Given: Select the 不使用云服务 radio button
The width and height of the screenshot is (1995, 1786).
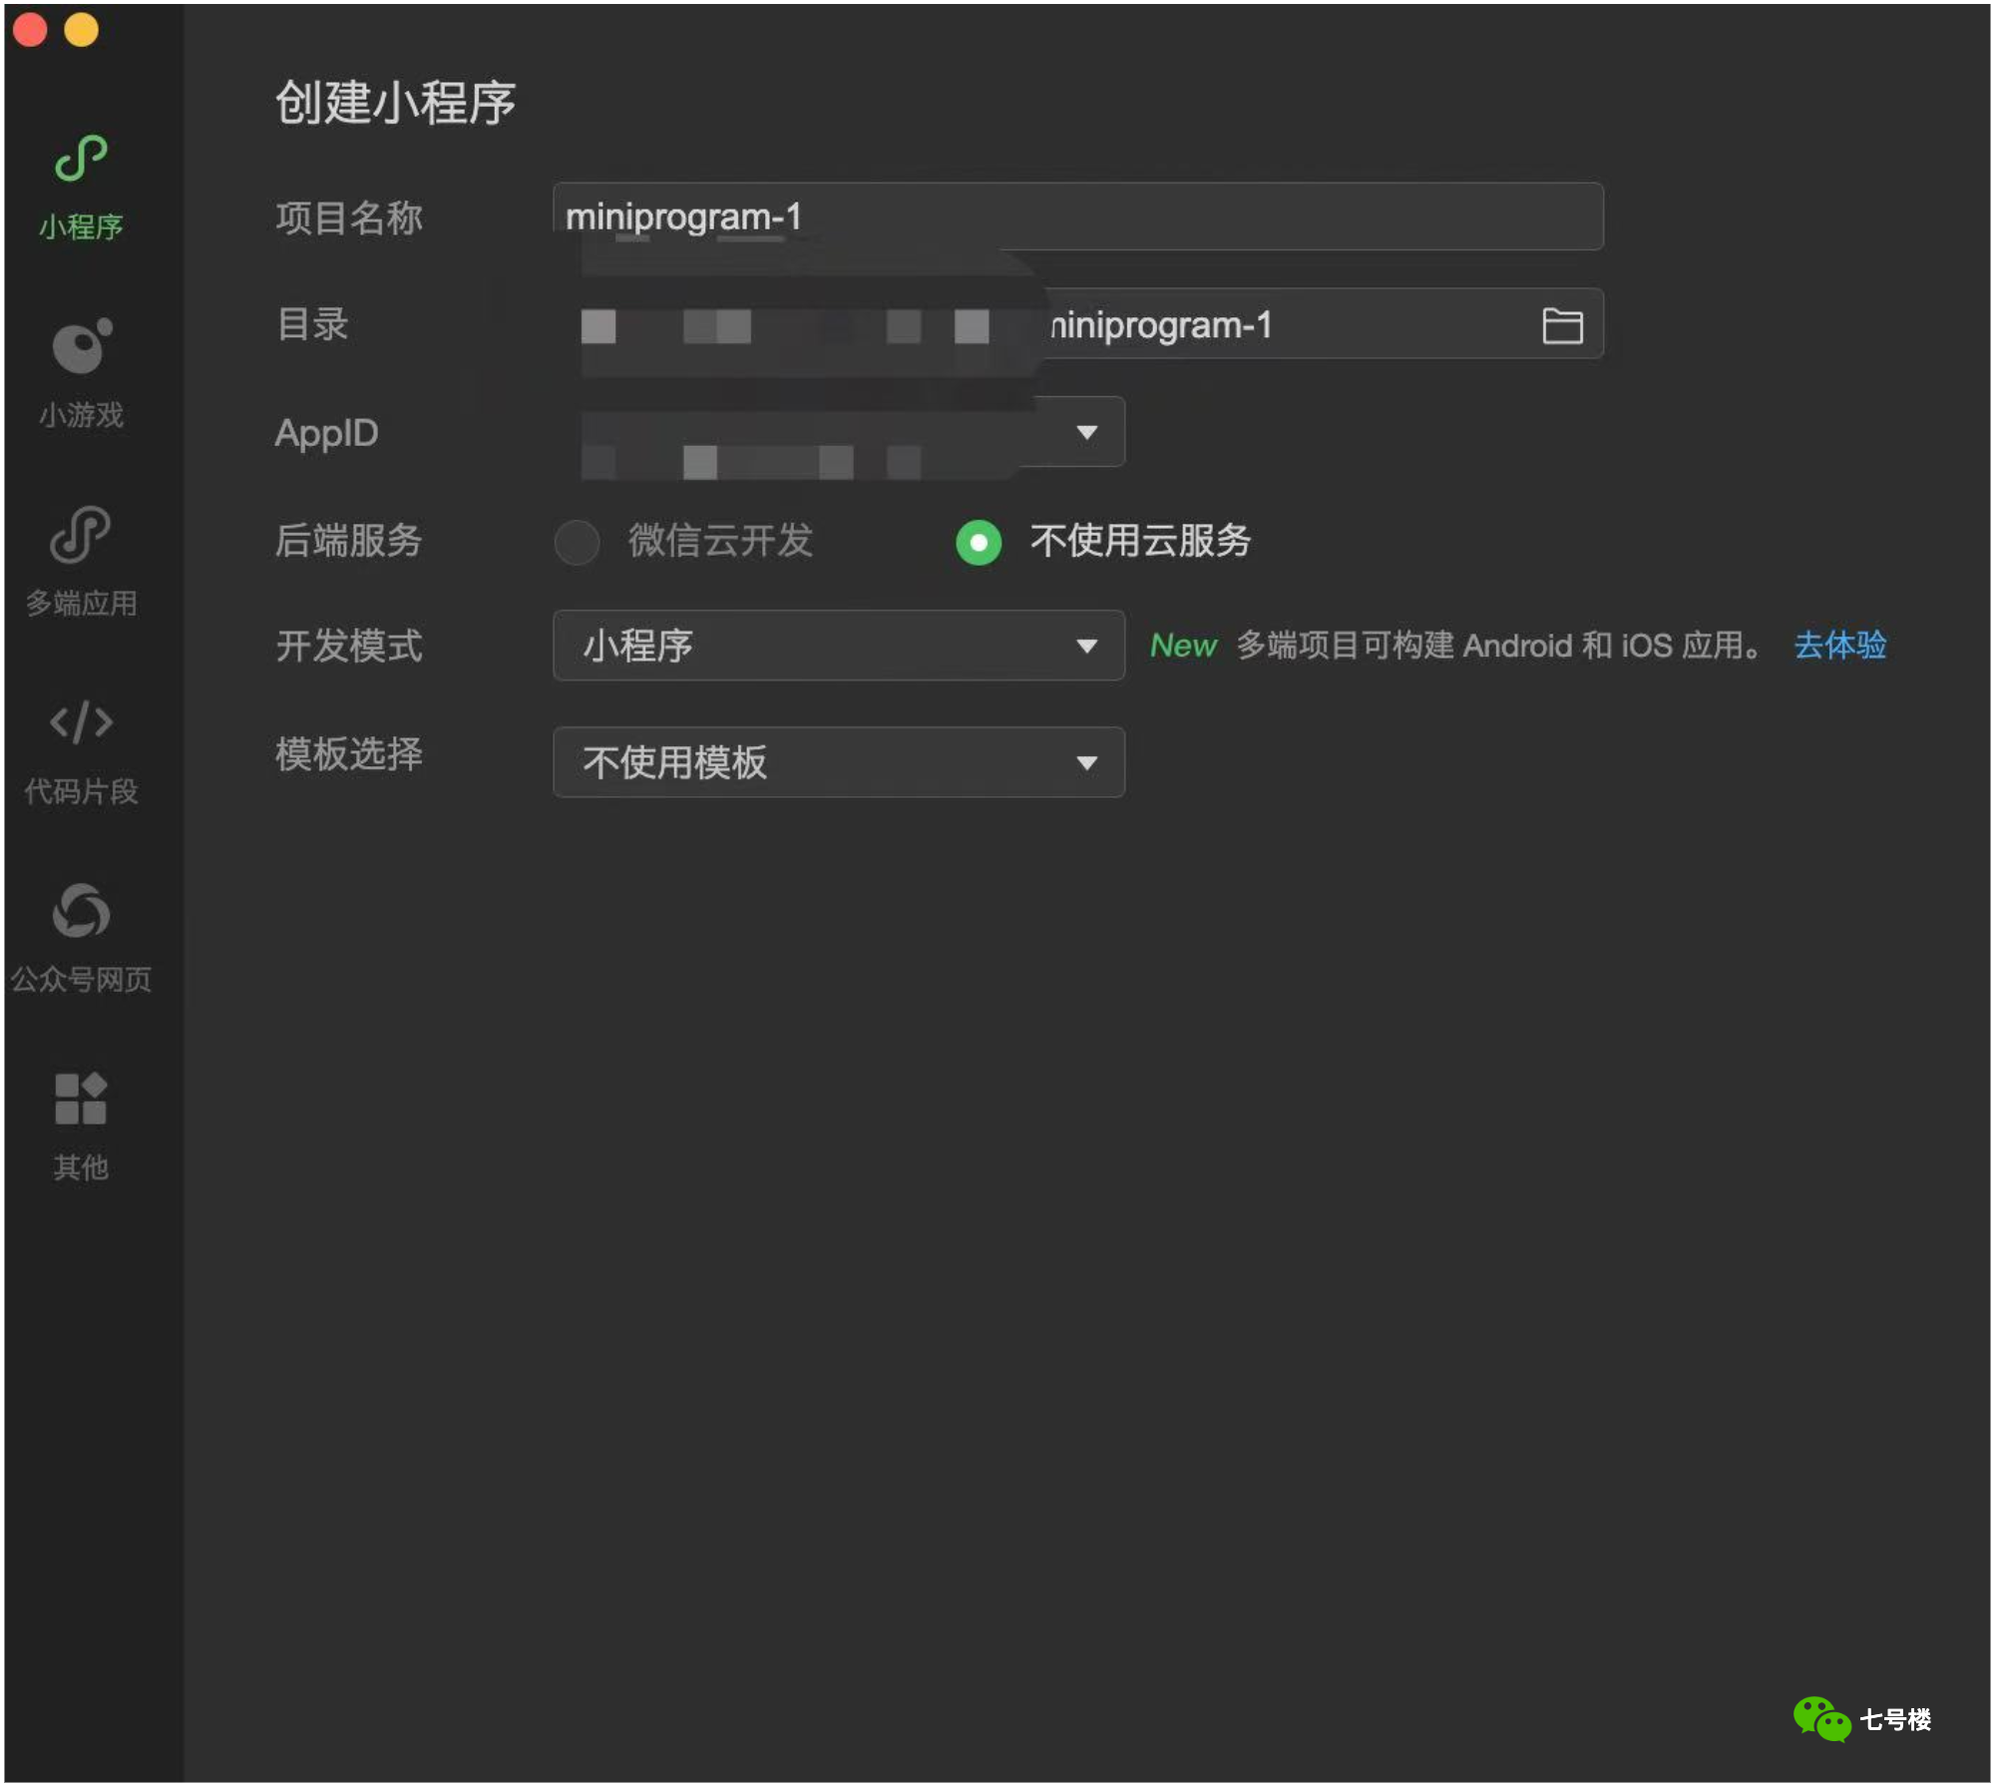Looking at the screenshot, I should pyautogui.click(x=980, y=543).
